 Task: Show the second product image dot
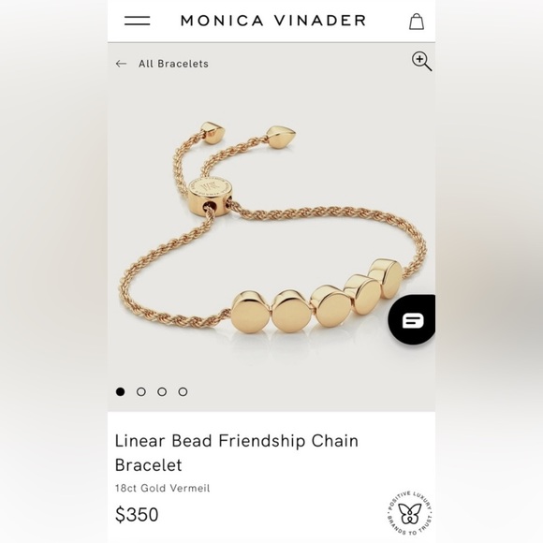coord(141,391)
